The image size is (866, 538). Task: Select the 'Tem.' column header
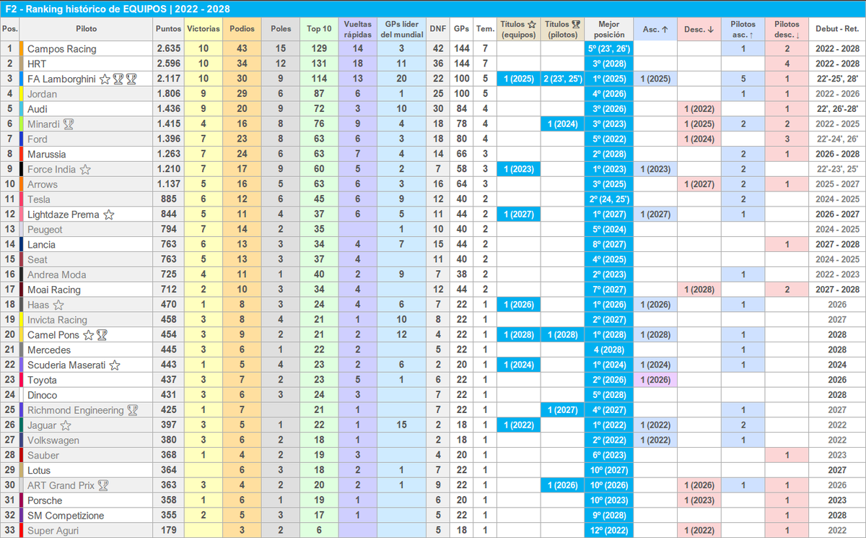click(485, 30)
